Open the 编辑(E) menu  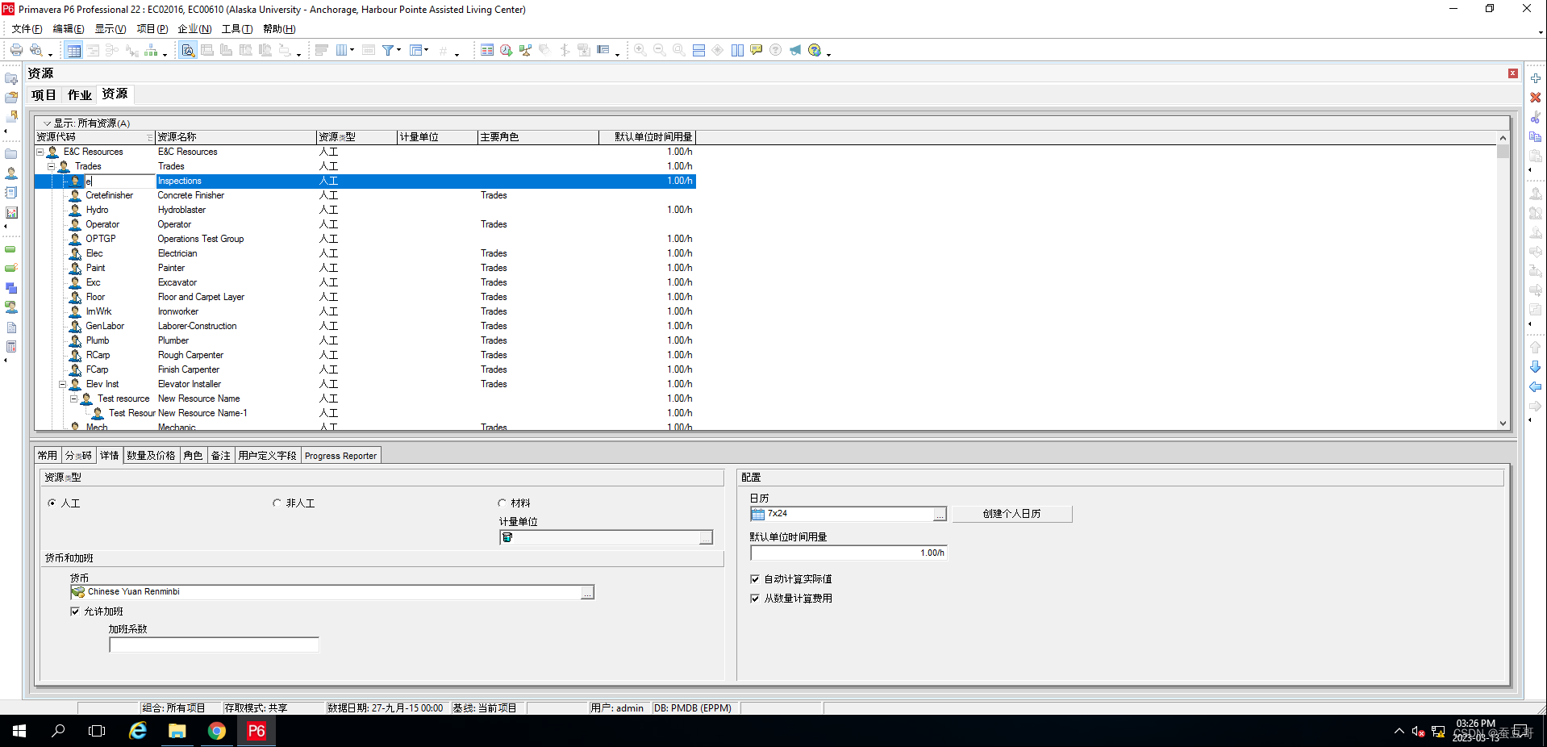[69, 29]
